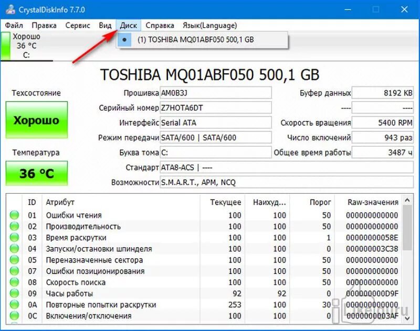
Task: Click green status dot for Включения/отключения
Action: coord(14,316)
